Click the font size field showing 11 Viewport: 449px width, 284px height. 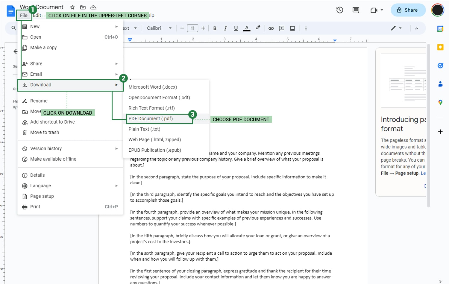coord(192,28)
